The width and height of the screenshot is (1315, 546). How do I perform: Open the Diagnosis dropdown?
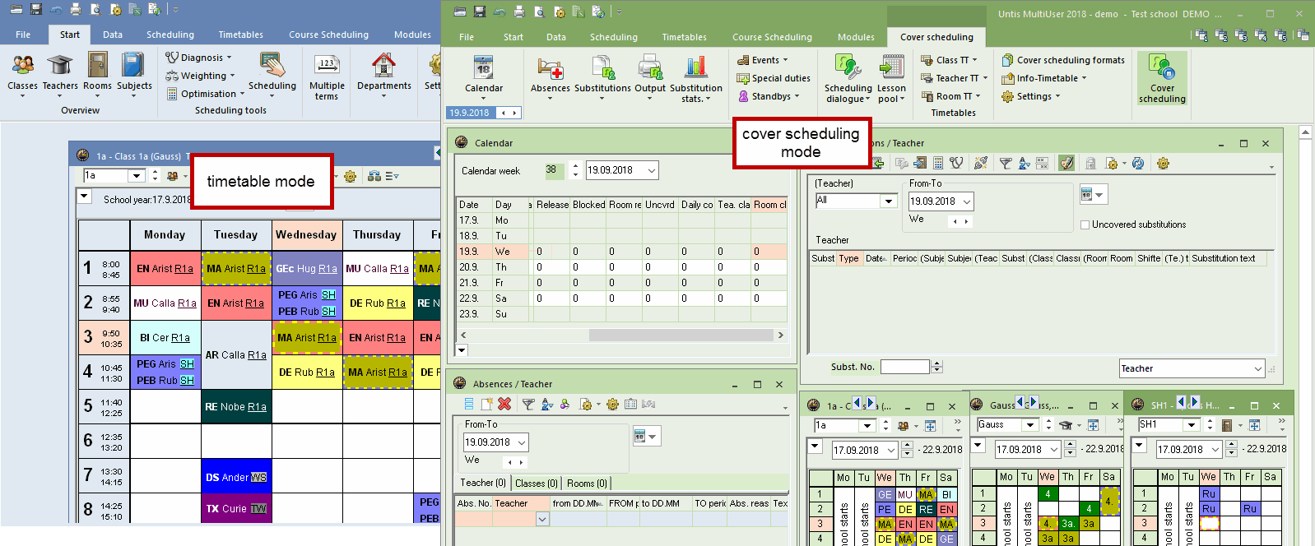[198, 58]
